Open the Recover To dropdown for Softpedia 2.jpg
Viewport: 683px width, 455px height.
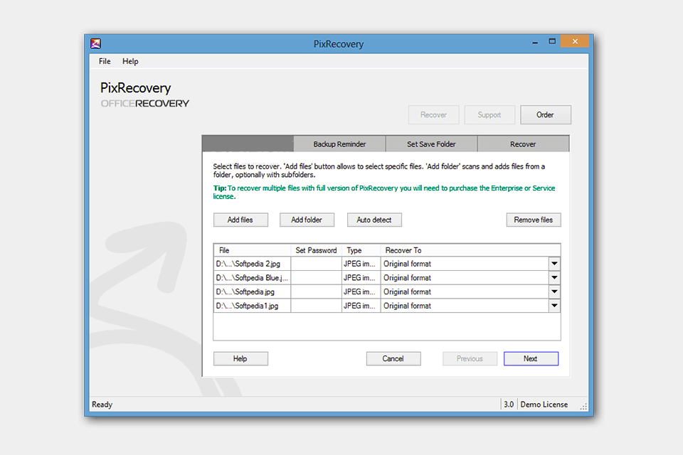(x=554, y=263)
